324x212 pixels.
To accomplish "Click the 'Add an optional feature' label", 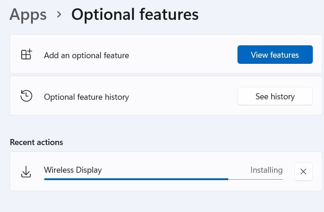I will point(86,55).
